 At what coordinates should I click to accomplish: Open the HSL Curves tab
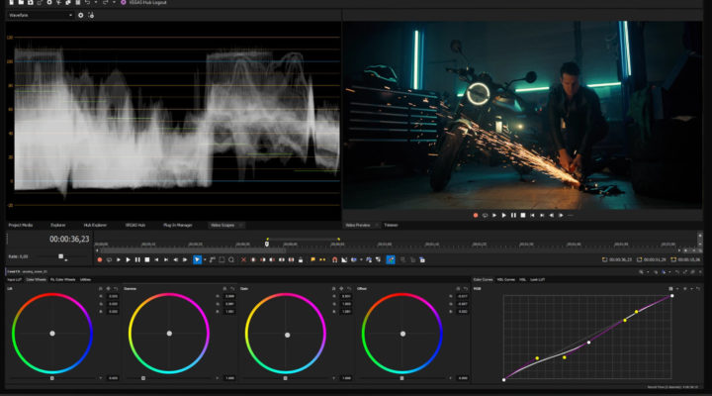click(506, 279)
